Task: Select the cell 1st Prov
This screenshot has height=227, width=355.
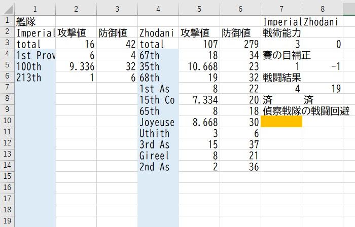Action: tap(35, 55)
